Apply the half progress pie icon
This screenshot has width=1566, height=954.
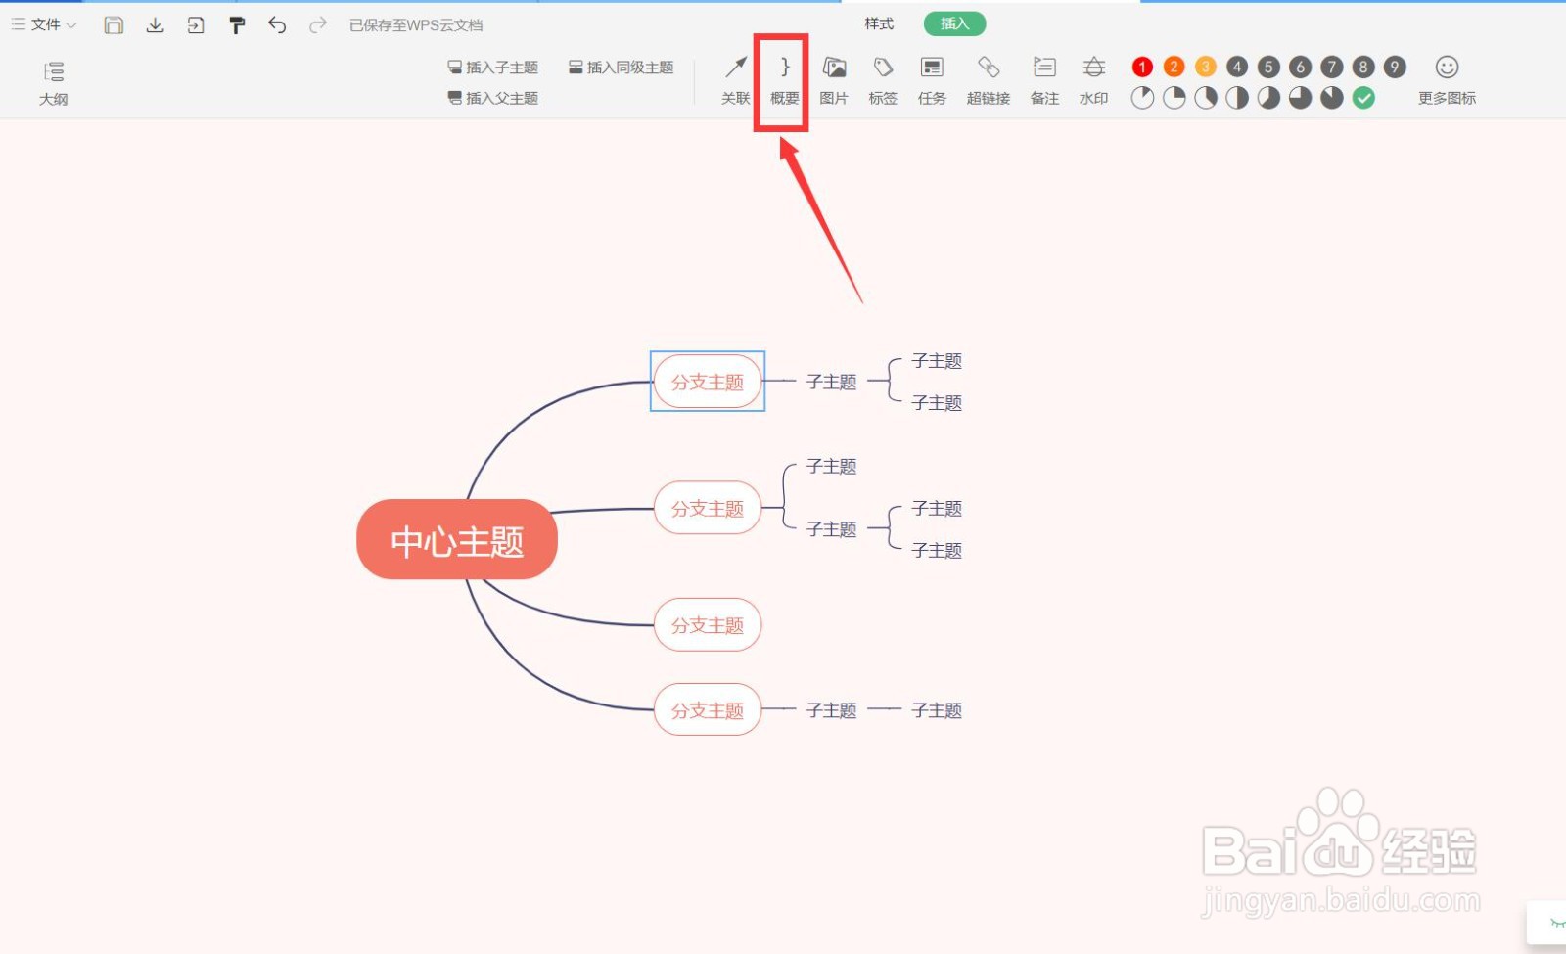(1237, 98)
